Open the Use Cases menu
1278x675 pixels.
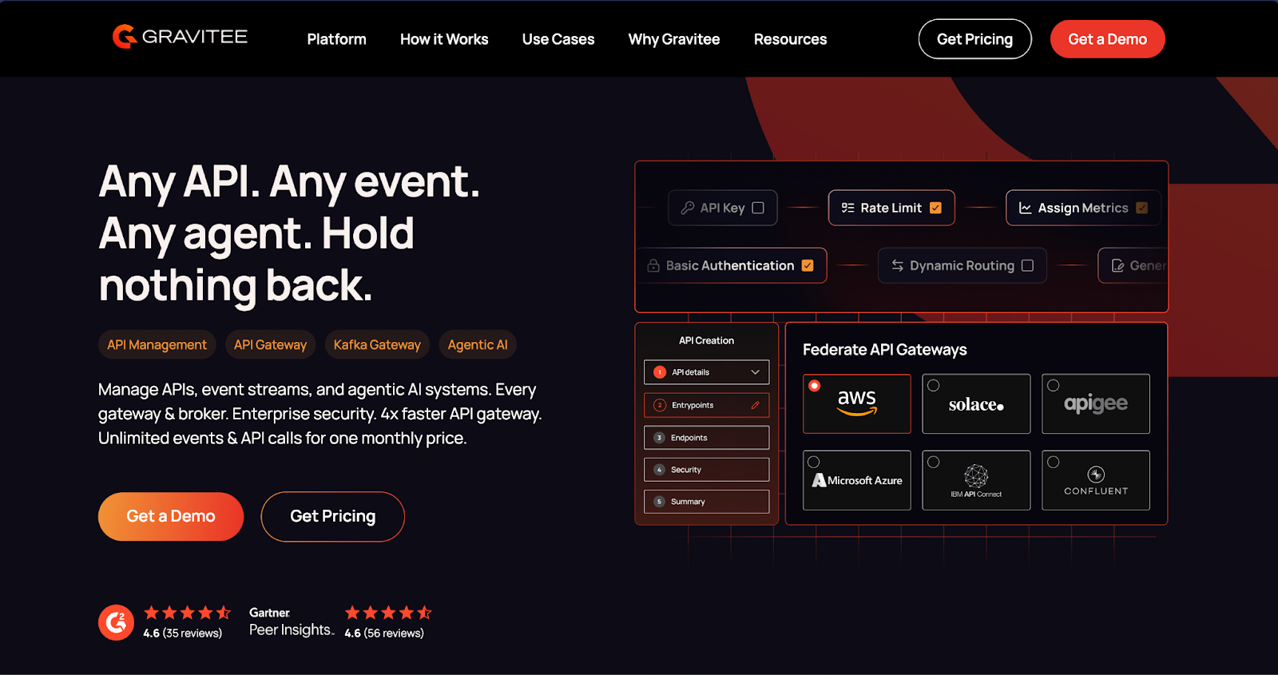(558, 39)
